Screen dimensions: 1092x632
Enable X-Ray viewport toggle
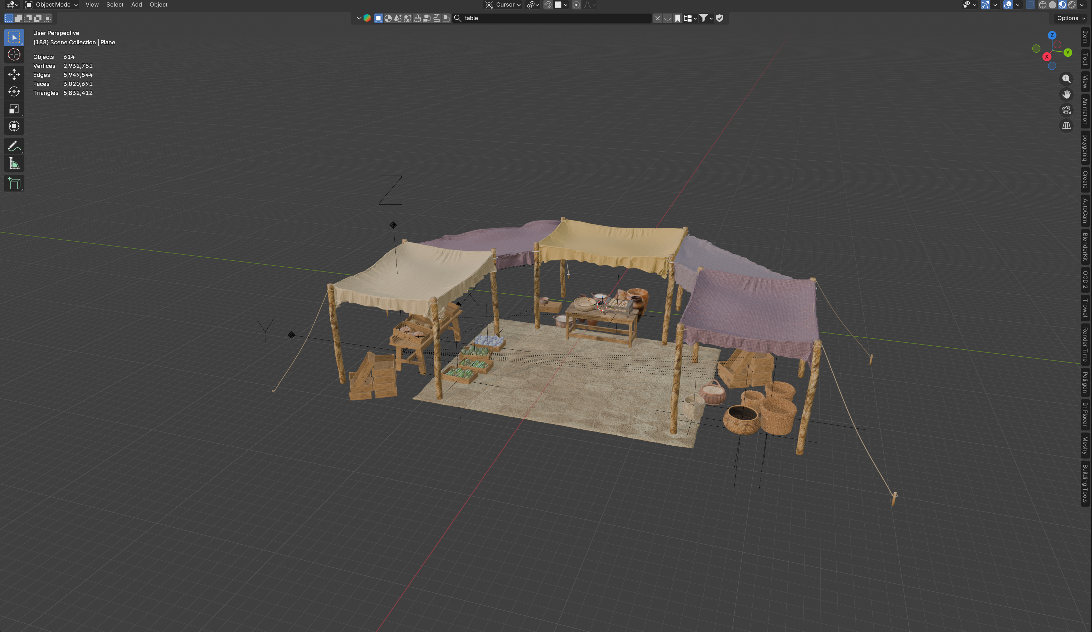(1030, 5)
